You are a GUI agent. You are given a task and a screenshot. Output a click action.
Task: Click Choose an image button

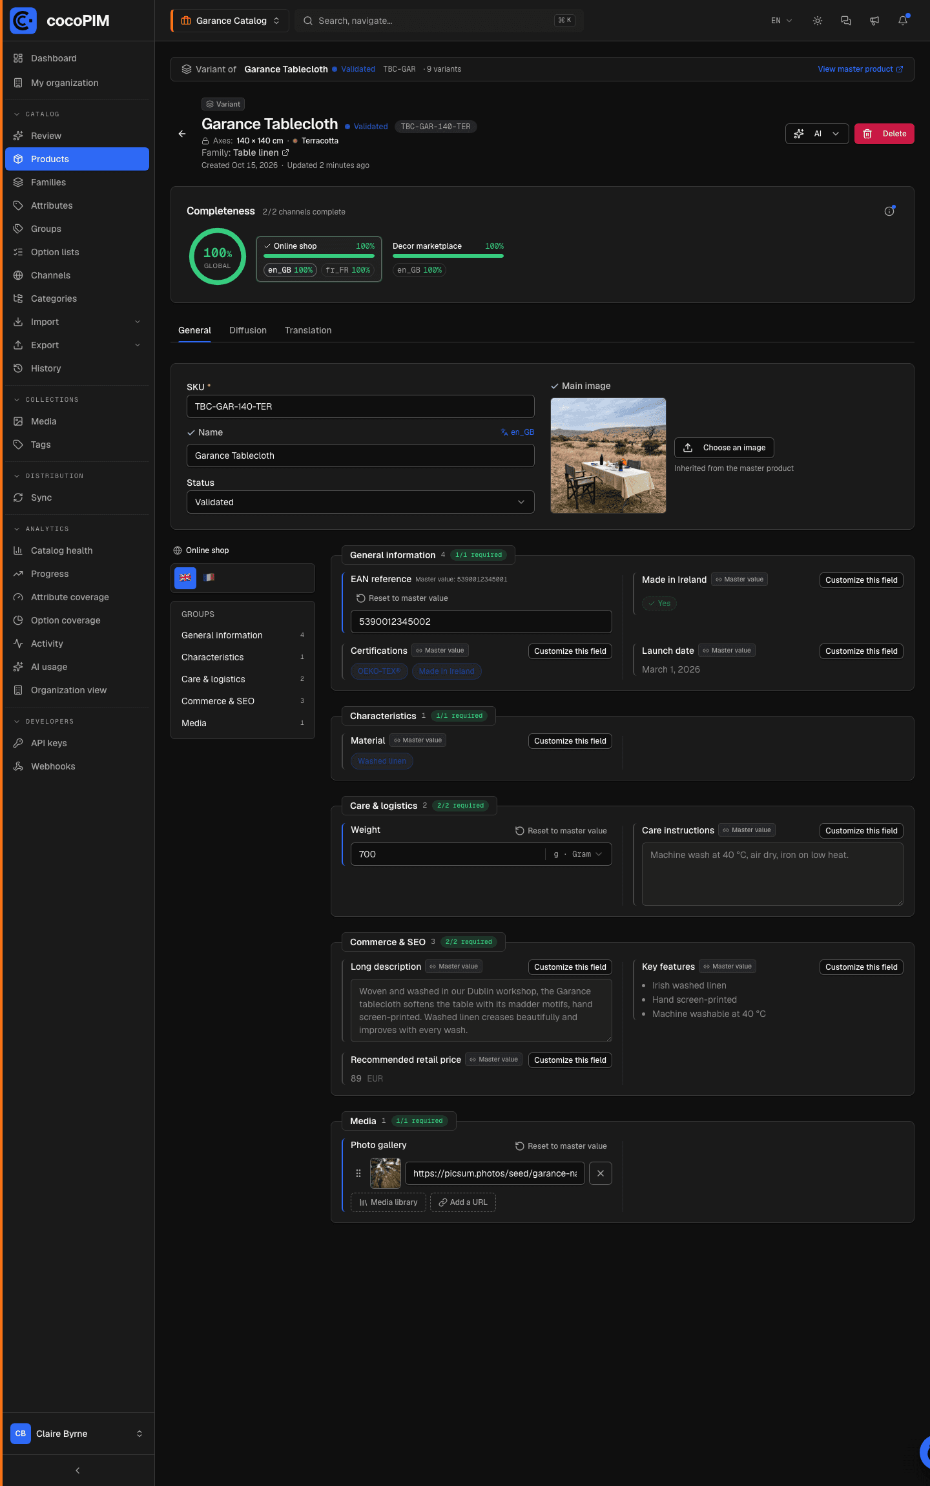coord(724,448)
